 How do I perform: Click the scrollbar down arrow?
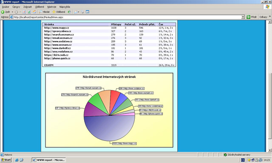[x=269, y=150]
